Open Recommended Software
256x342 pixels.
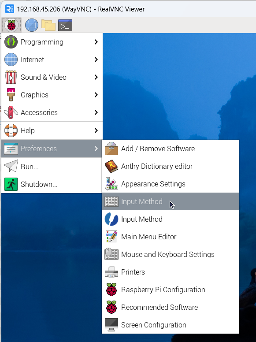(x=171, y=307)
